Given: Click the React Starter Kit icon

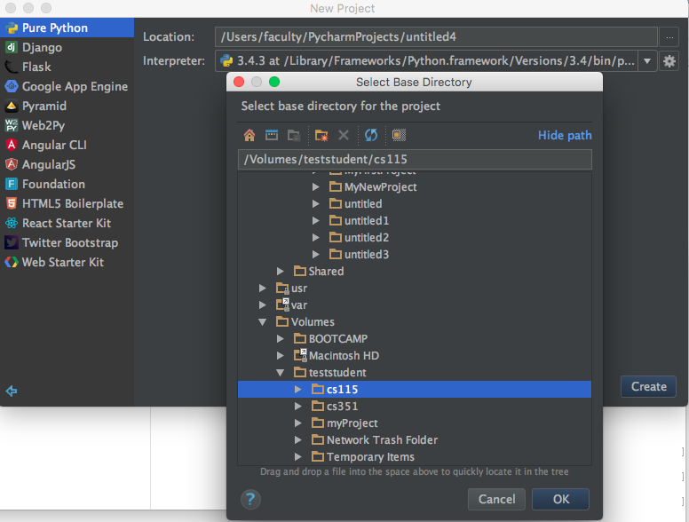Looking at the screenshot, I should pos(11,223).
